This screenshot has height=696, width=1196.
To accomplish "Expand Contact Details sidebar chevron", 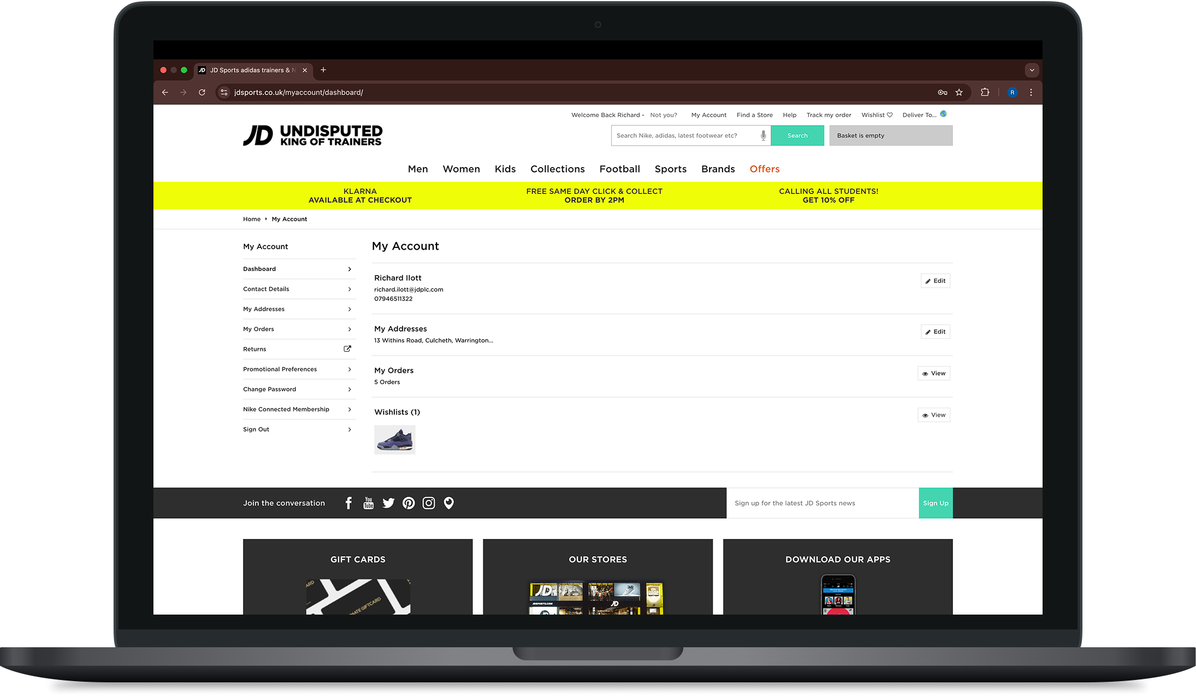I will (x=349, y=289).
